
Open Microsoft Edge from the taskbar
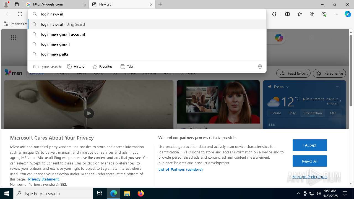tap(114, 193)
